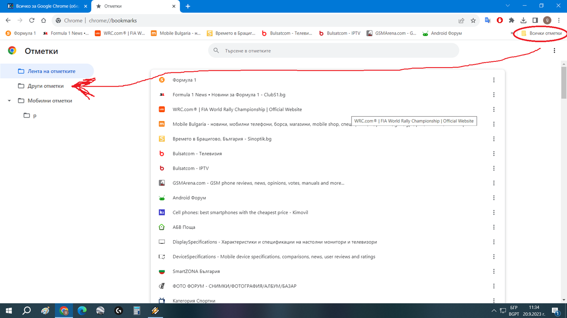Image resolution: width=567 pixels, height=318 pixels.
Task: Show Chrome downloads
Action: pyautogui.click(x=523, y=20)
